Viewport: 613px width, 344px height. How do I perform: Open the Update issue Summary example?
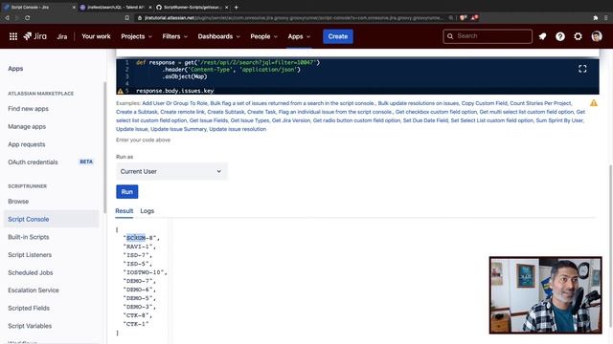point(178,129)
